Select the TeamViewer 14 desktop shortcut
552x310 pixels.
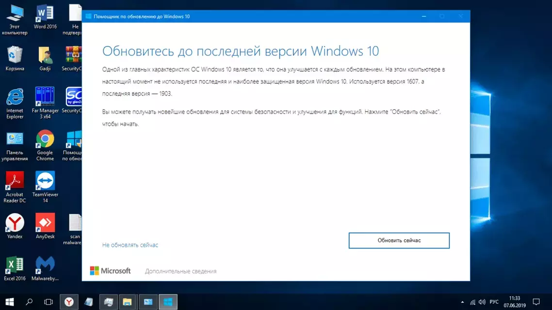click(45, 187)
